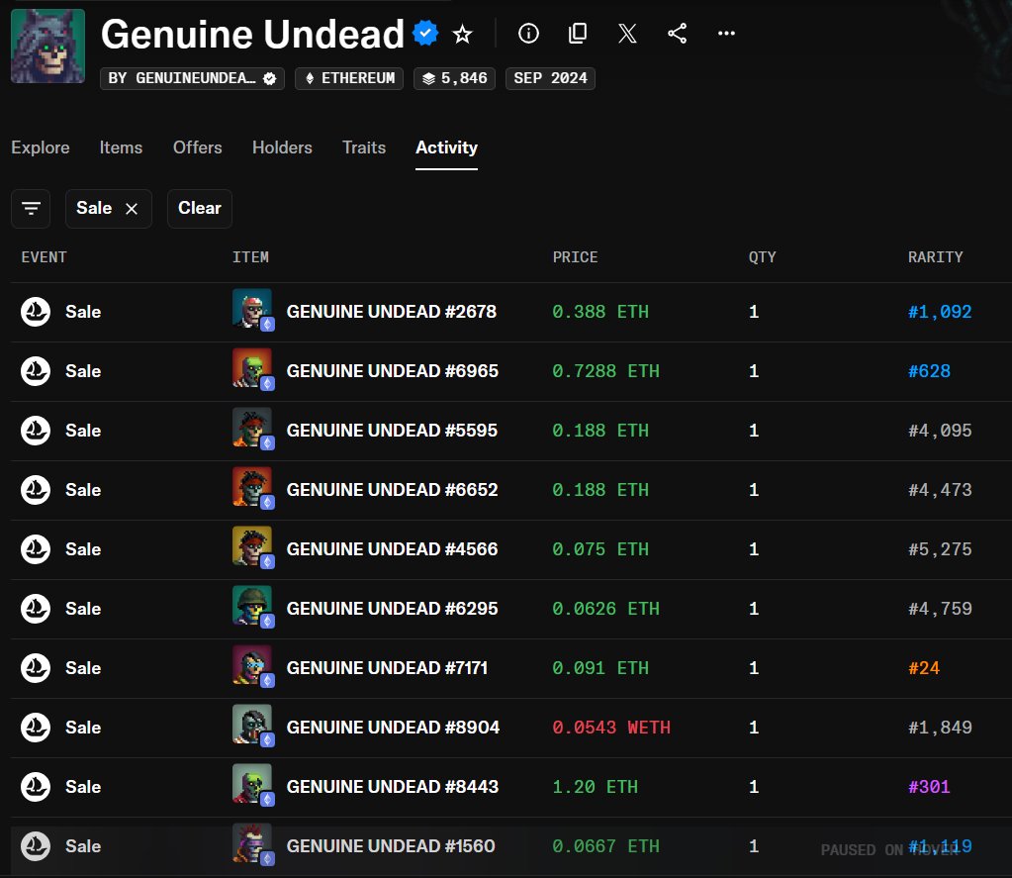Star the Genuine Undead collection as favorite
Viewport: 1012px width, 878px height.
462,34
